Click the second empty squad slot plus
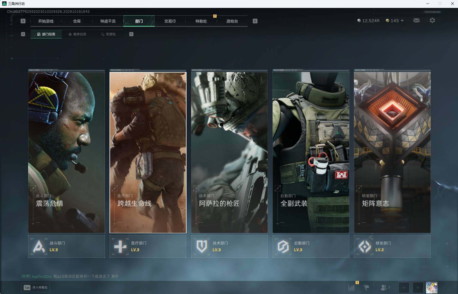 [418, 287]
